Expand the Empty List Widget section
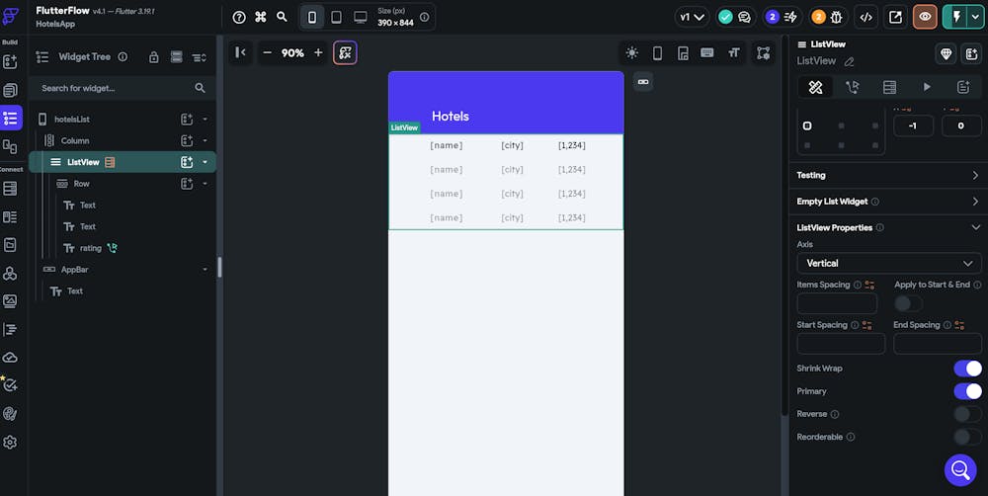 [x=888, y=202]
